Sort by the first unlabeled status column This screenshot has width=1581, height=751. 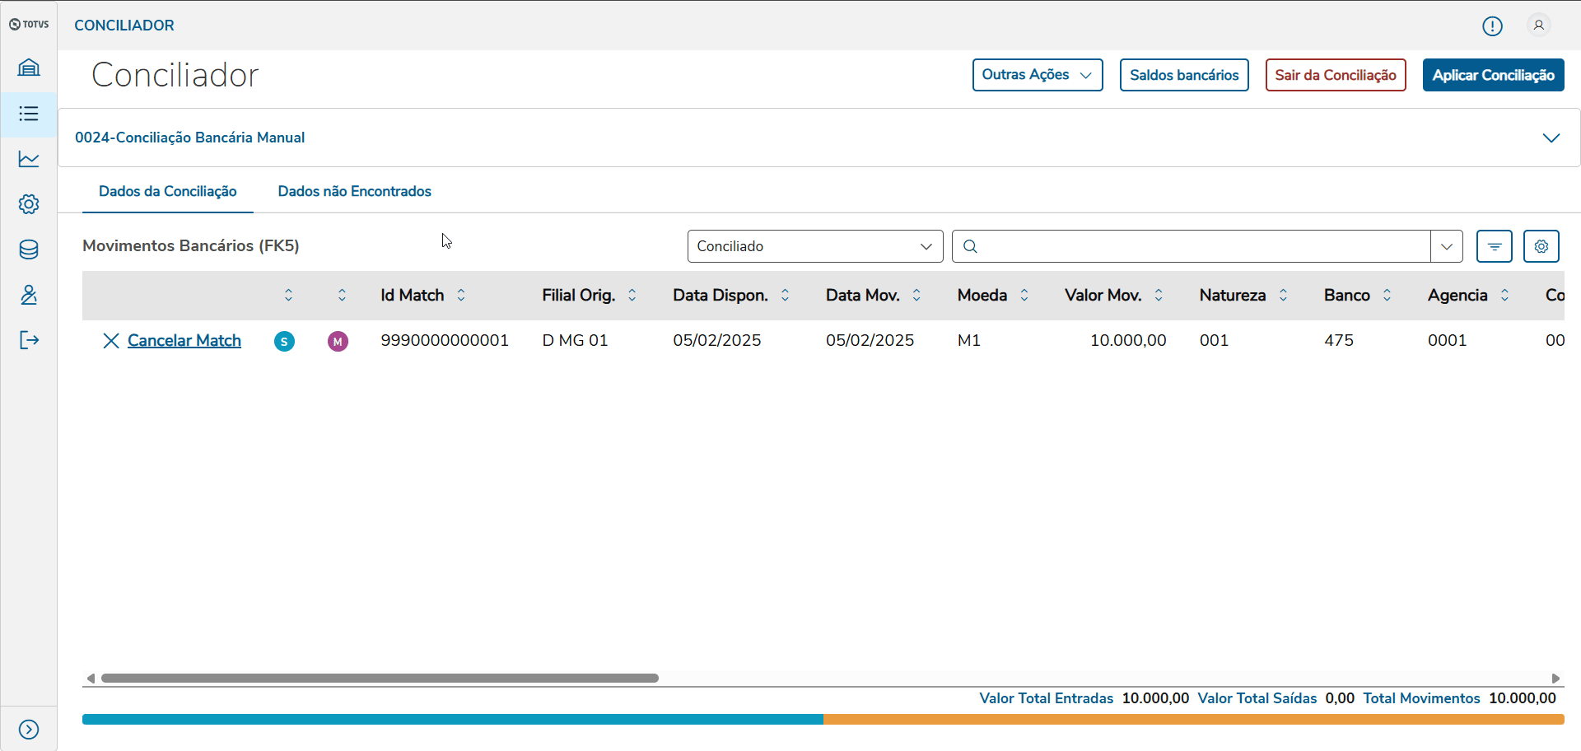288,295
